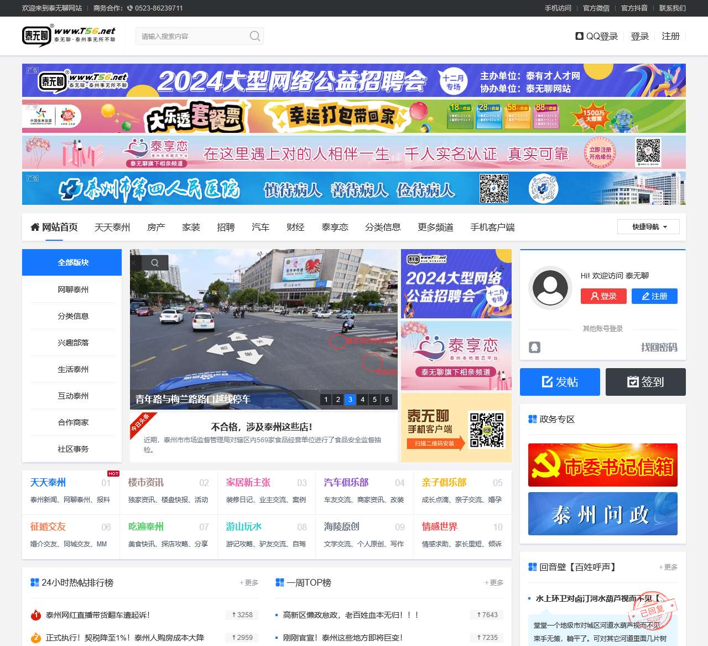
Task: Click header 注册 link
Action: (x=670, y=36)
